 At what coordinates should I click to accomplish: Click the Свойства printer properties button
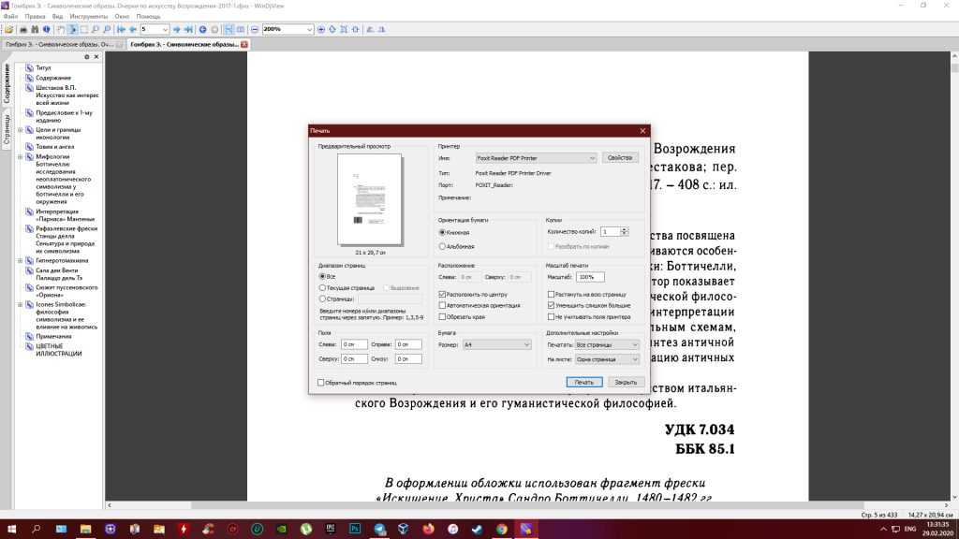tap(619, 158)
